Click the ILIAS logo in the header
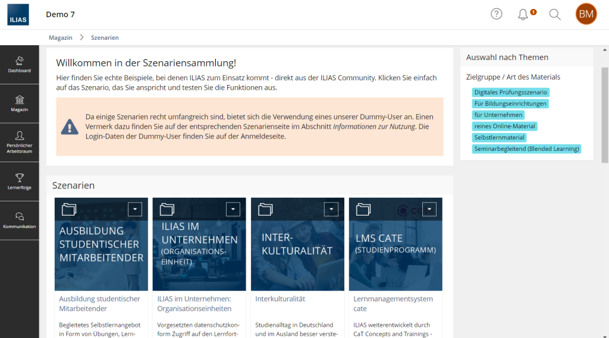 click(x=18, y=15)
